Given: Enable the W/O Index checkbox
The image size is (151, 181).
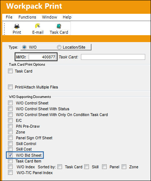Looking at the screenshot, I should (10, 167).
